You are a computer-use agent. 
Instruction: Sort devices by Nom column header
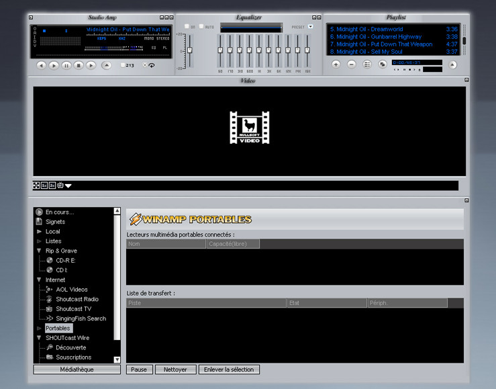(166, 244)
